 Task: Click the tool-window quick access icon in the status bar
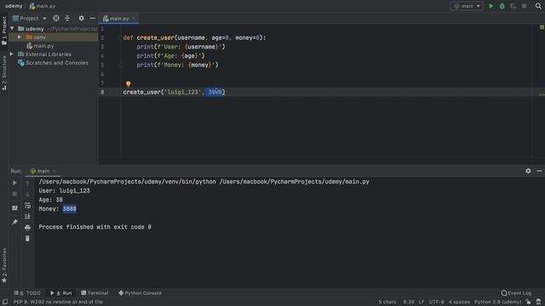(5, 302)
